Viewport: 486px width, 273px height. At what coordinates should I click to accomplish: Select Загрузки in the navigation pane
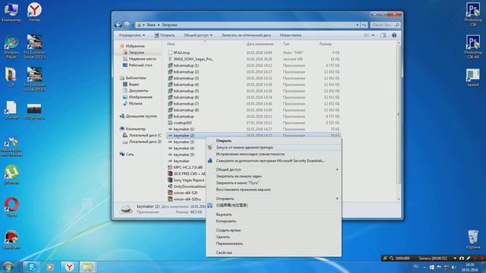(136, 52)
